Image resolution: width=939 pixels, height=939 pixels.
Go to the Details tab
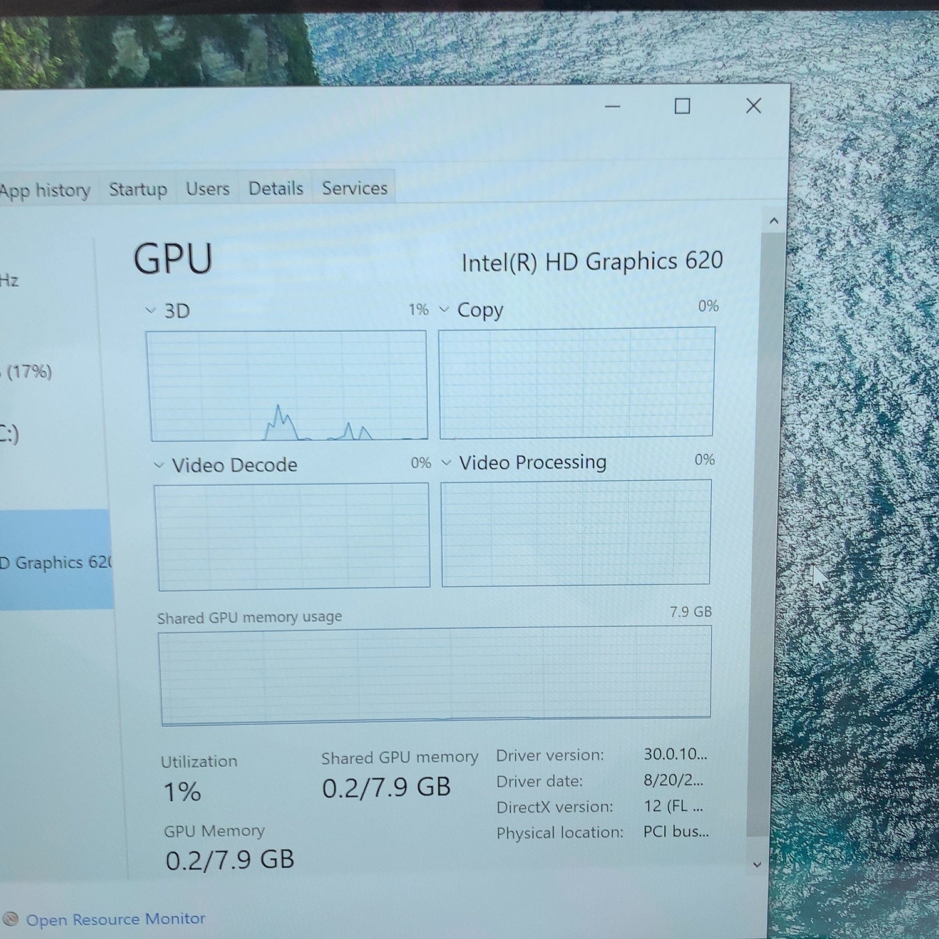pyautogui.click(x=275, y=188)
